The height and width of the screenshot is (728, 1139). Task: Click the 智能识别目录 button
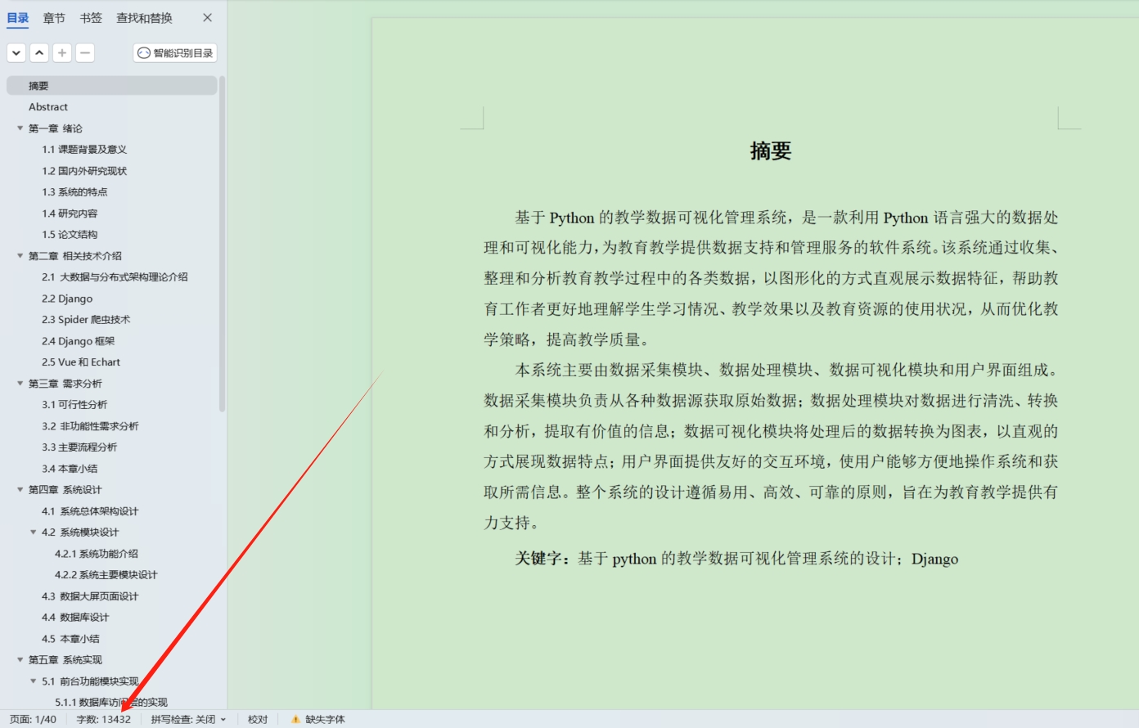click(175, 53)
